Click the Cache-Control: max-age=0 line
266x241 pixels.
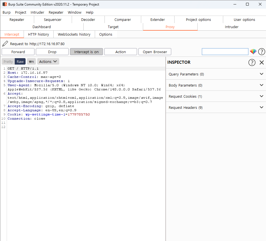point(34,77)
